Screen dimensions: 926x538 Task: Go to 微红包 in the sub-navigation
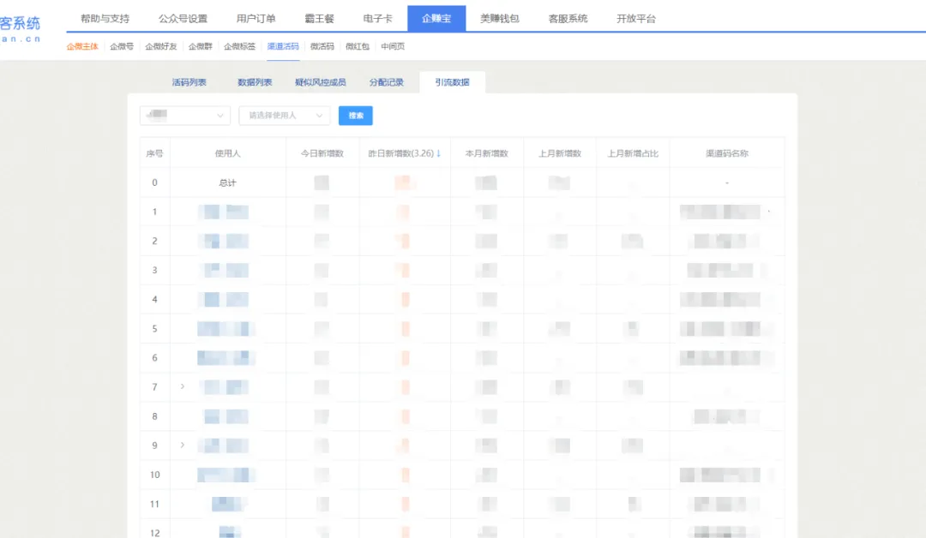358,46
